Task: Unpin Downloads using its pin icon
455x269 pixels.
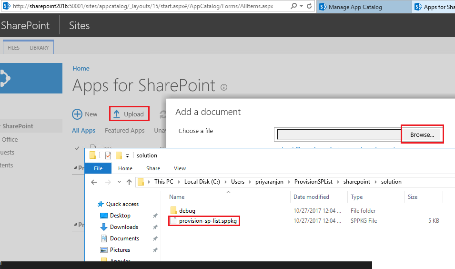Action: pyautogui.click(x=155, y=227)
